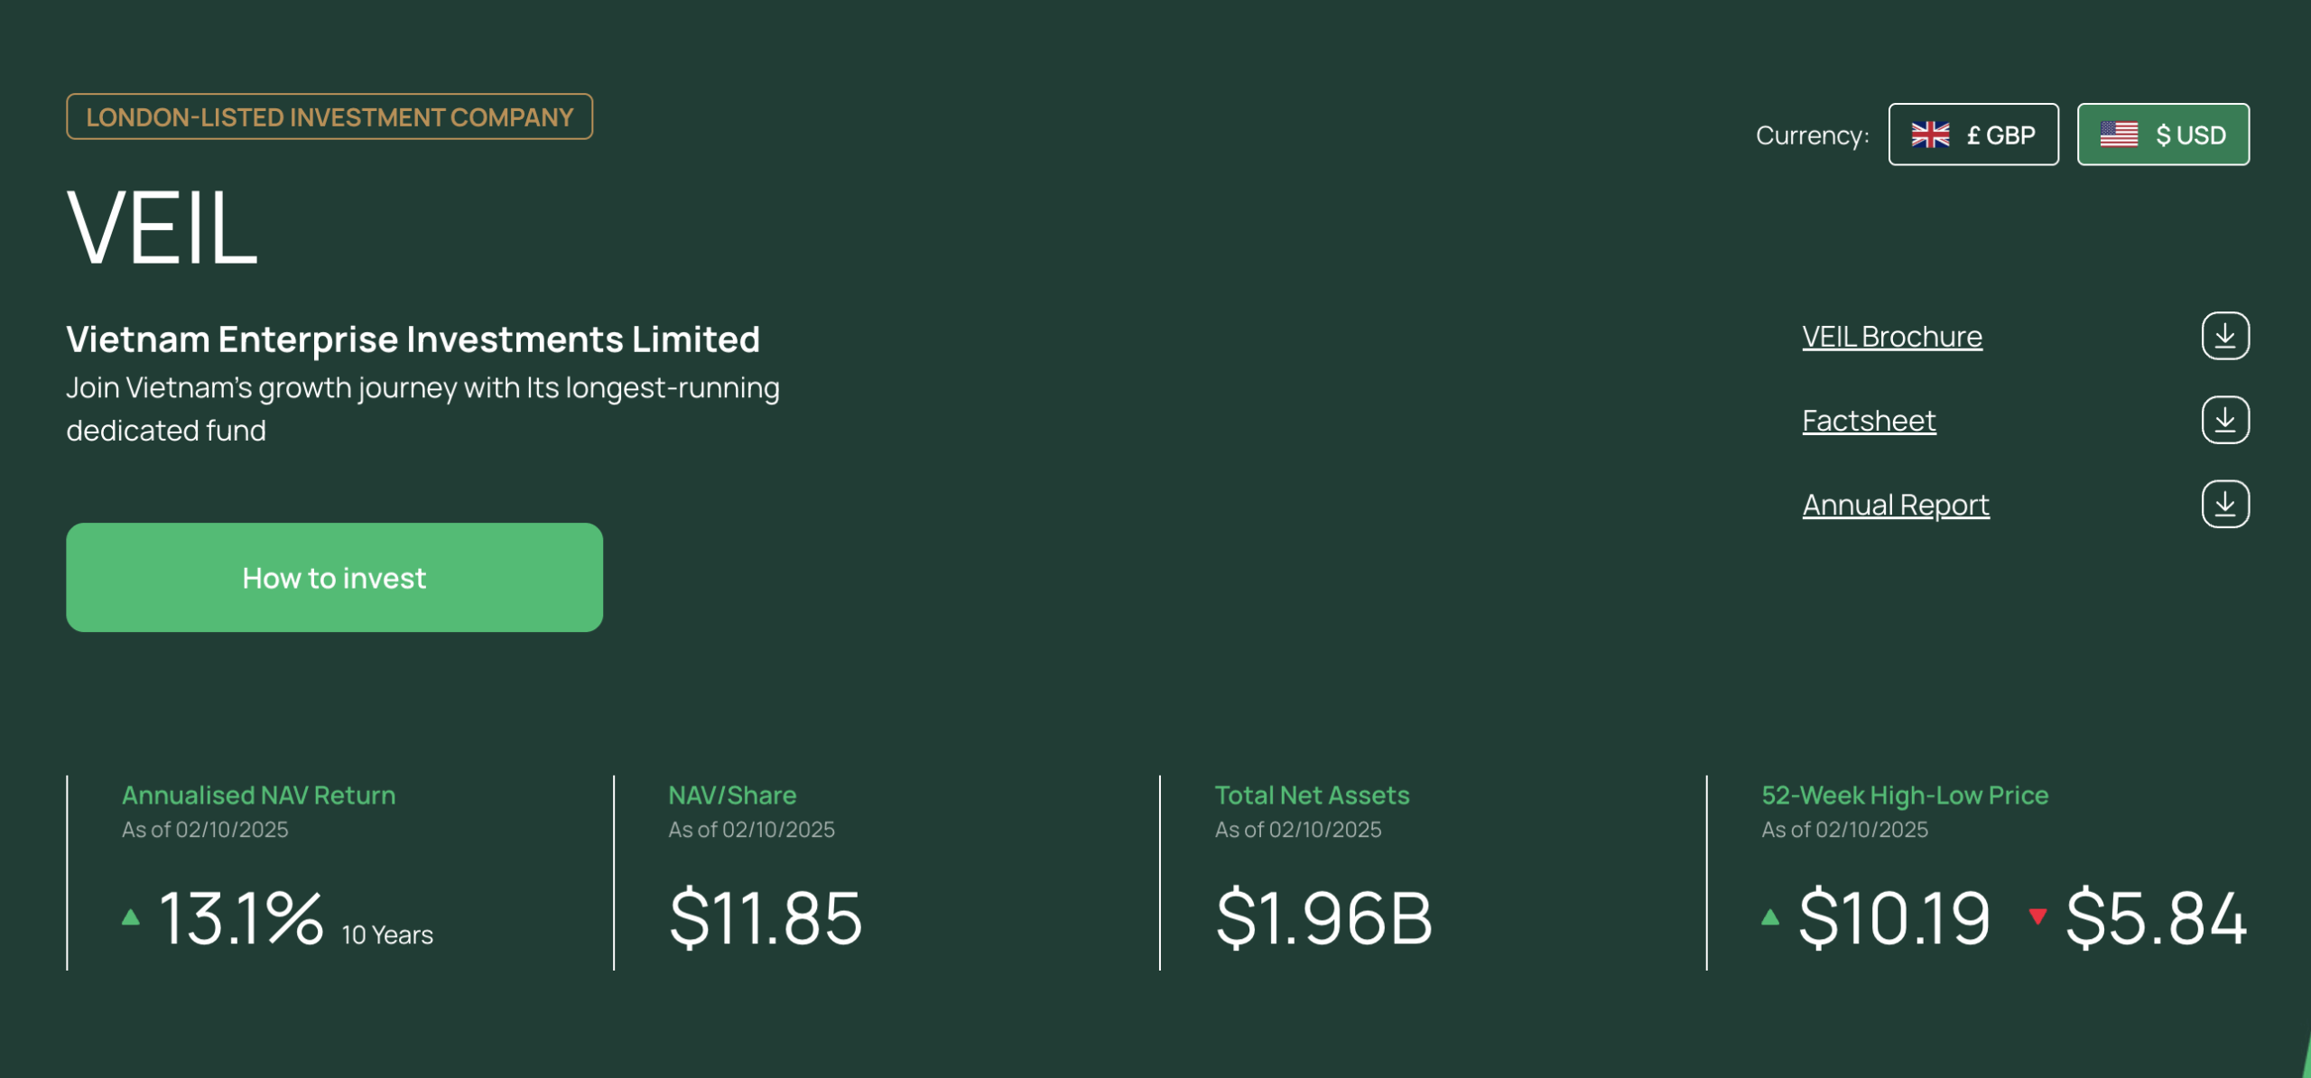Click the UK flag icon

tap(1930, 135)
